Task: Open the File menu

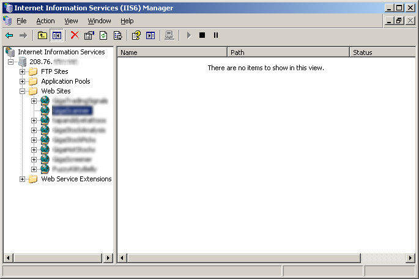Action: [x=21, y=21]
